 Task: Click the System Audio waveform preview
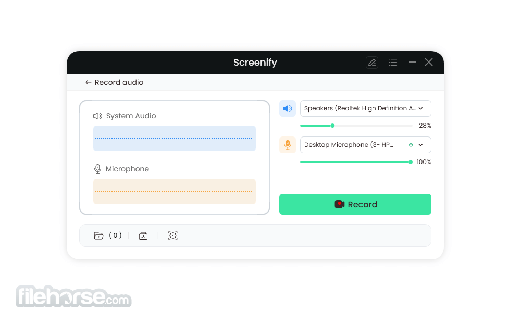(x=175, y=138)
